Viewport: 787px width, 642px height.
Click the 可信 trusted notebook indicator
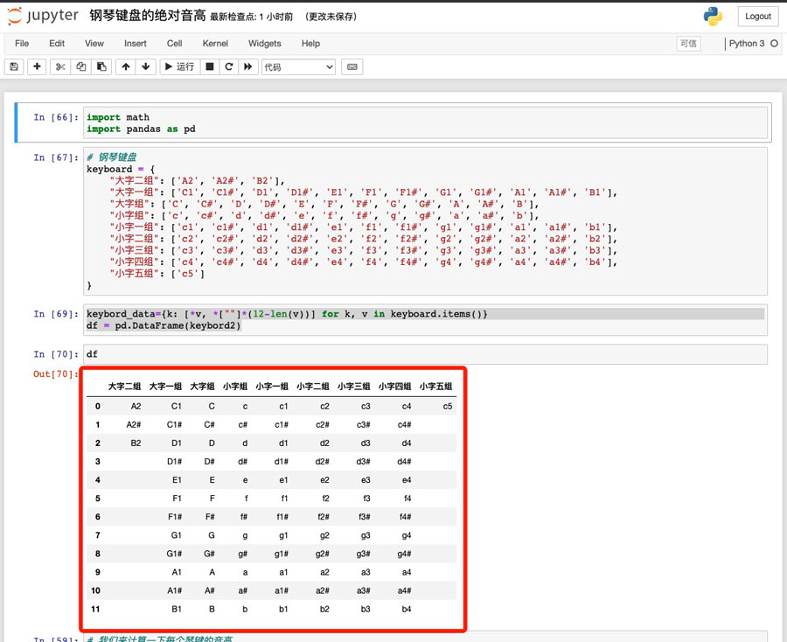[688, 44]
